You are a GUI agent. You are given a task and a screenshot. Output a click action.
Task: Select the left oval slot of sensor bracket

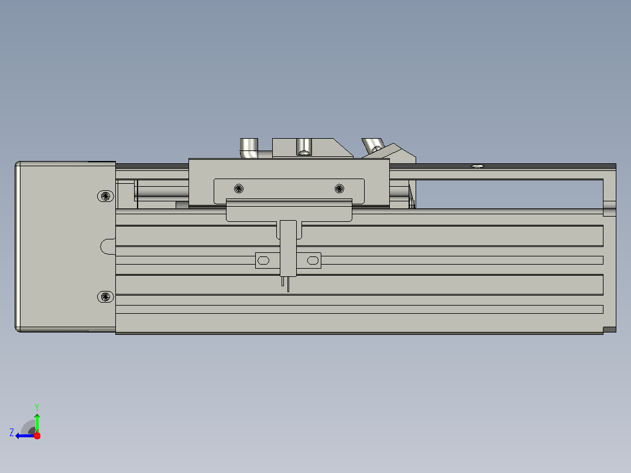(x=263, y=261)
